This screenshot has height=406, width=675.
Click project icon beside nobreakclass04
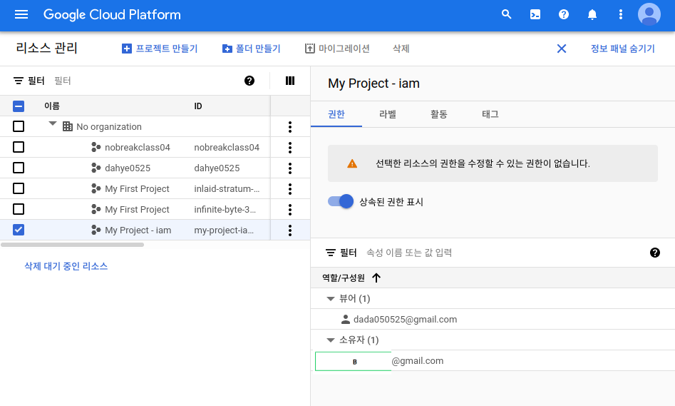coord(96,147)
